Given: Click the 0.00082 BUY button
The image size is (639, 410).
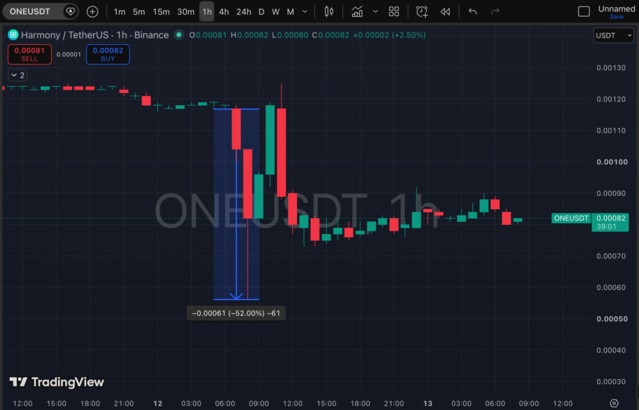Looking at the screenshot, I should pyautogui.click(x=108, y=54).
